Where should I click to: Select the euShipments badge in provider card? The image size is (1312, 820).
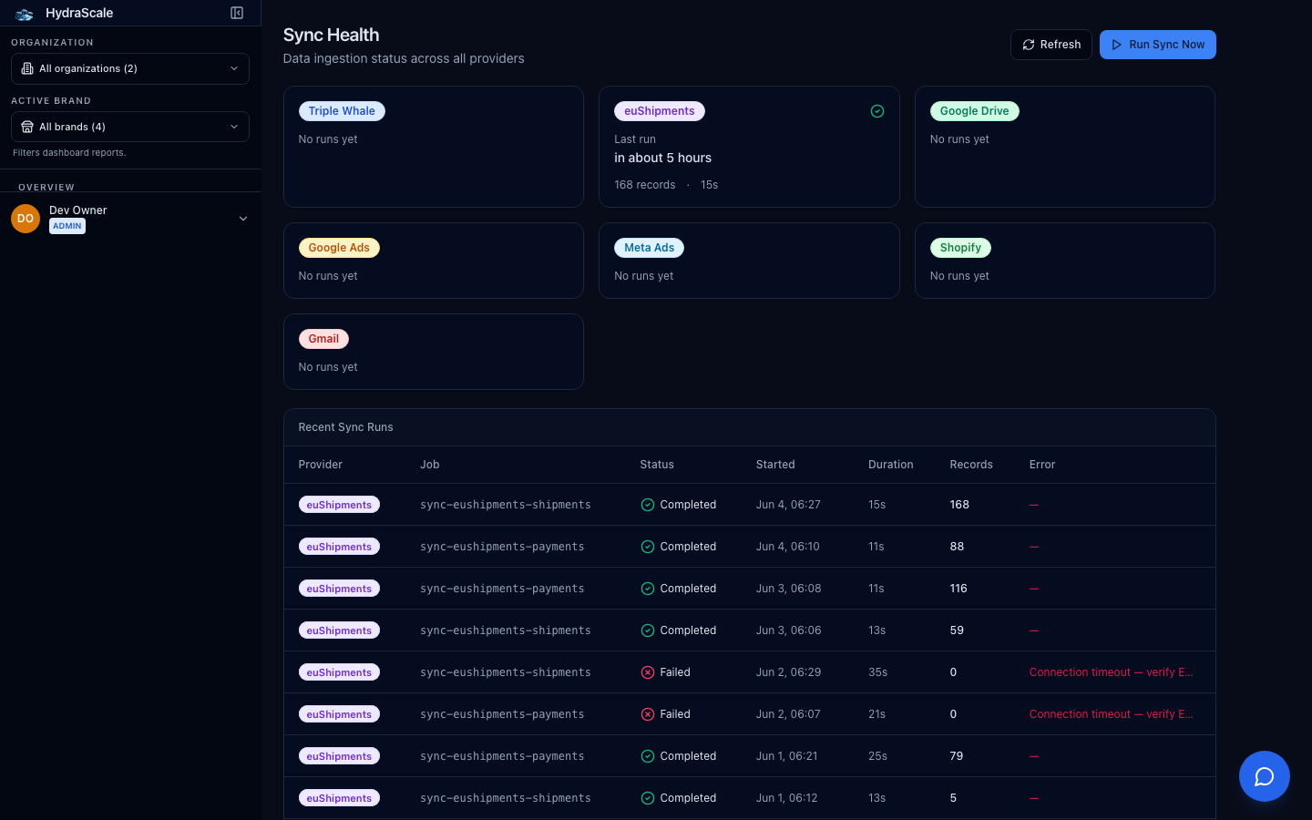(660, 111)
